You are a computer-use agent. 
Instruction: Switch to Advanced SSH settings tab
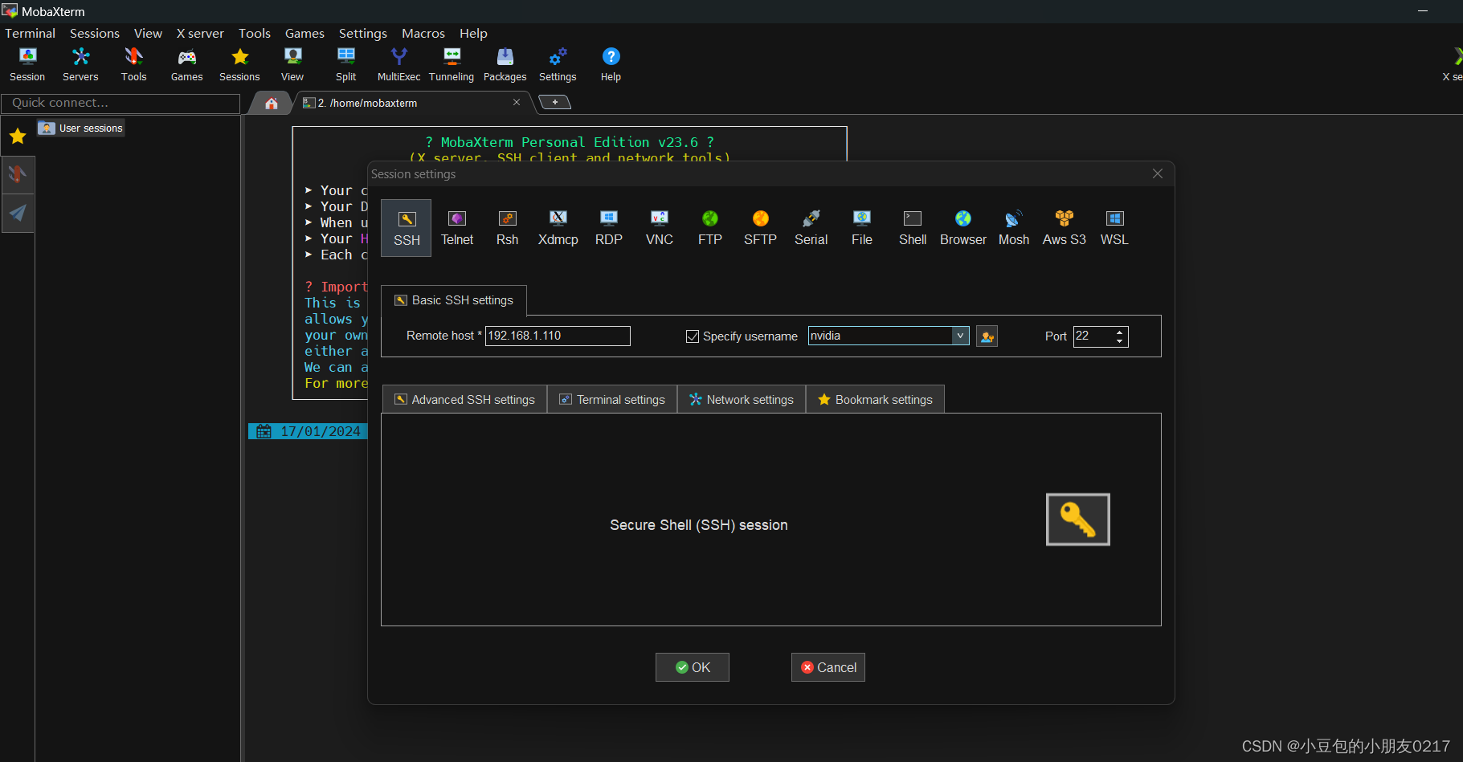[x=464, y=399]
